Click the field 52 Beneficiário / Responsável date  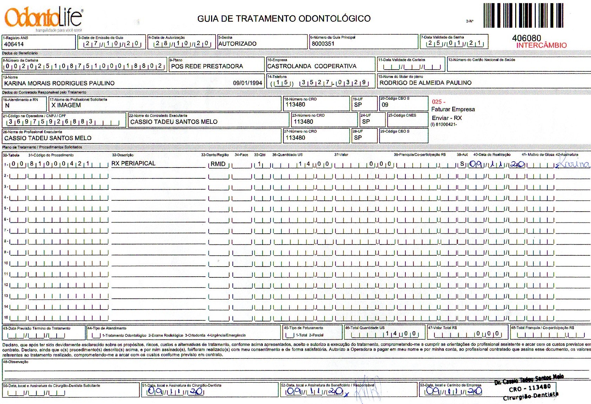tap(315, 391)
